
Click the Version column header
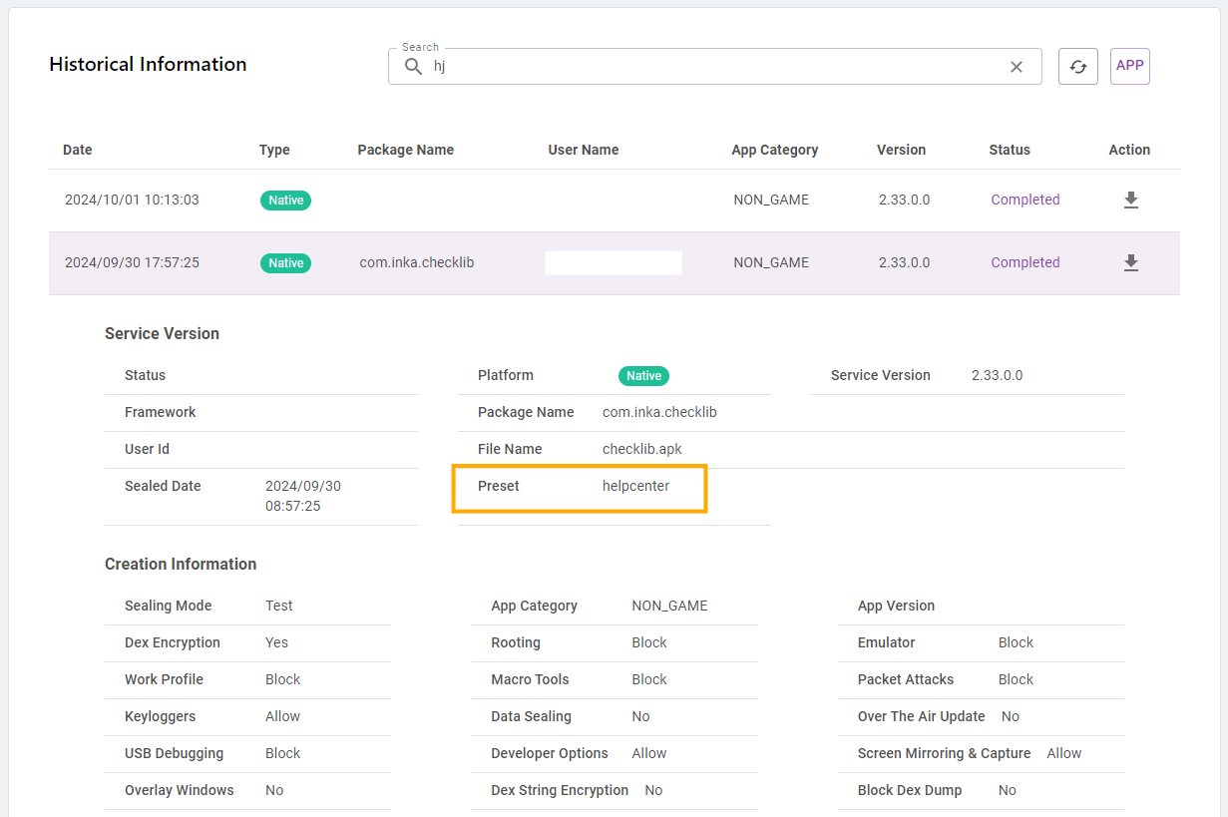(x=902, y=150)
